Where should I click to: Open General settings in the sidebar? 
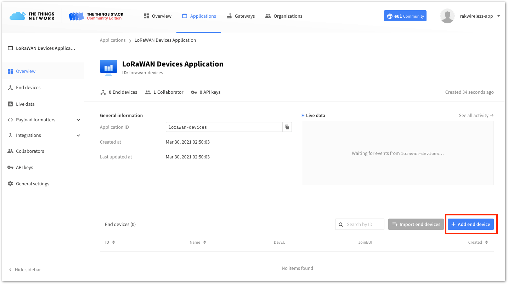click(x=43, y=184)
